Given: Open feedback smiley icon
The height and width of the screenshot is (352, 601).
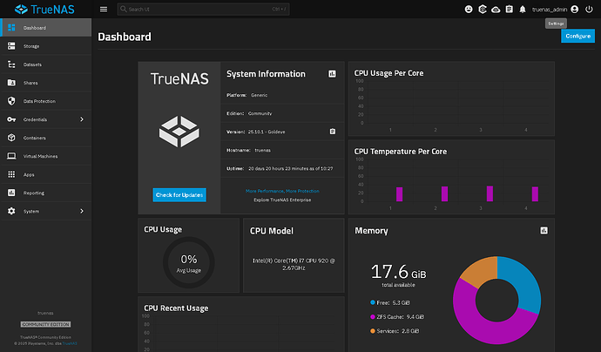Looking at the screenshot, I should (469, 10).
